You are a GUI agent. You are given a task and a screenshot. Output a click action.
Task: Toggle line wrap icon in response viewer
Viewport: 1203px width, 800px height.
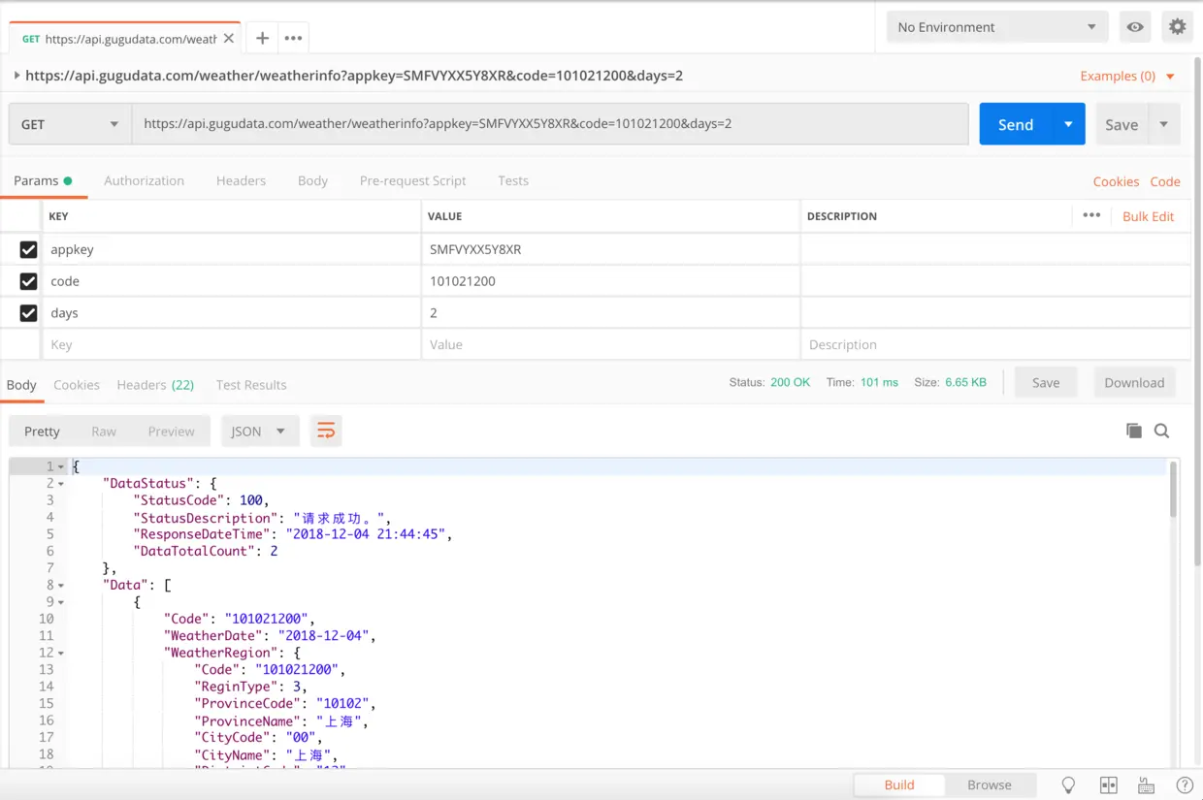coord(326,431)
